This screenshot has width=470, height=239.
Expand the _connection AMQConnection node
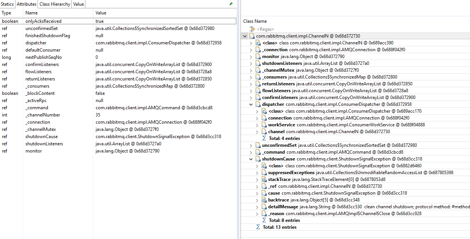[x=251, y=50]
